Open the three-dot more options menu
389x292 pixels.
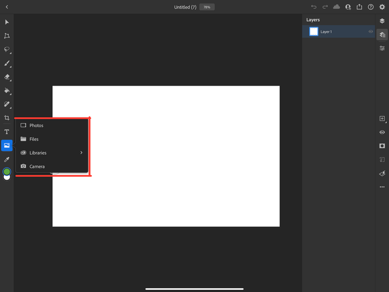(x=382, y=187)
